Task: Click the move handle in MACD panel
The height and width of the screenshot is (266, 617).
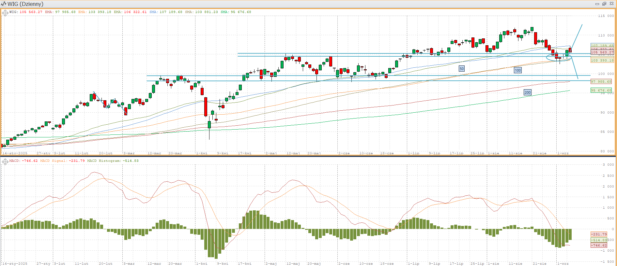Action: [5, 161]
